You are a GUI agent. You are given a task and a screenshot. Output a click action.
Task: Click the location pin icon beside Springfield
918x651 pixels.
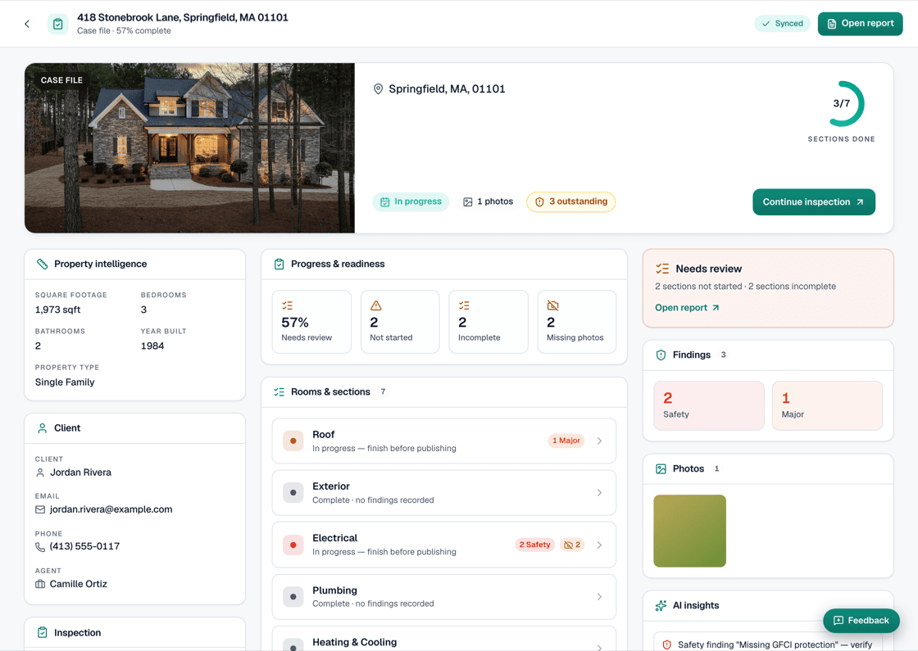[x=378, y=89]
